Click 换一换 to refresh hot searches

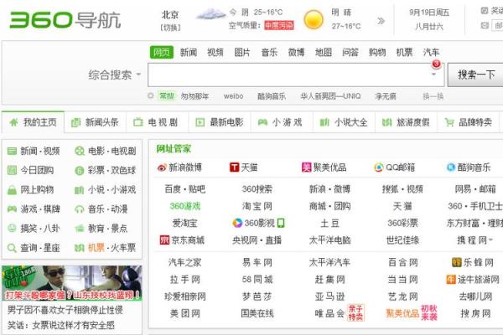(433, 96)
